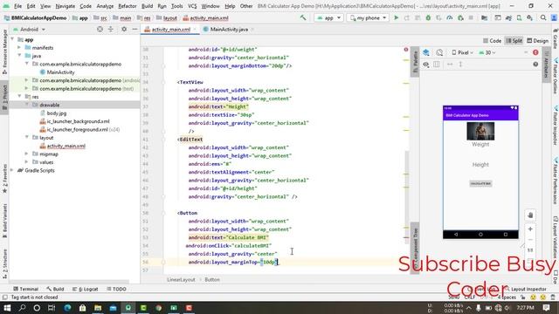Collapse the java folder
Image resolution: width=559 pixels, height=314 pixels.
pyautogui.click(x=19, y=56)
